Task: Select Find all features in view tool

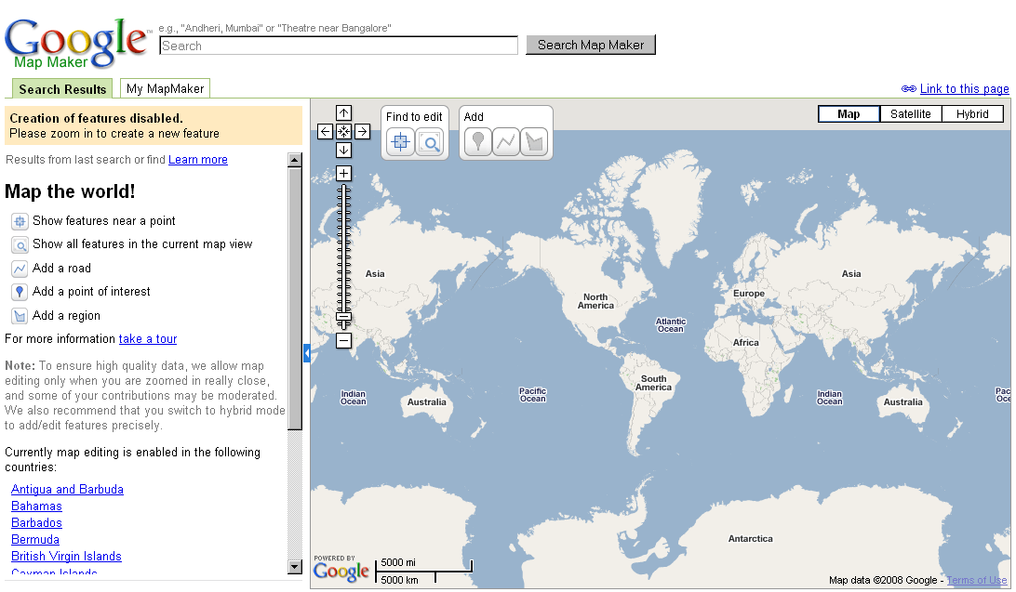Action: pos(430,141)
